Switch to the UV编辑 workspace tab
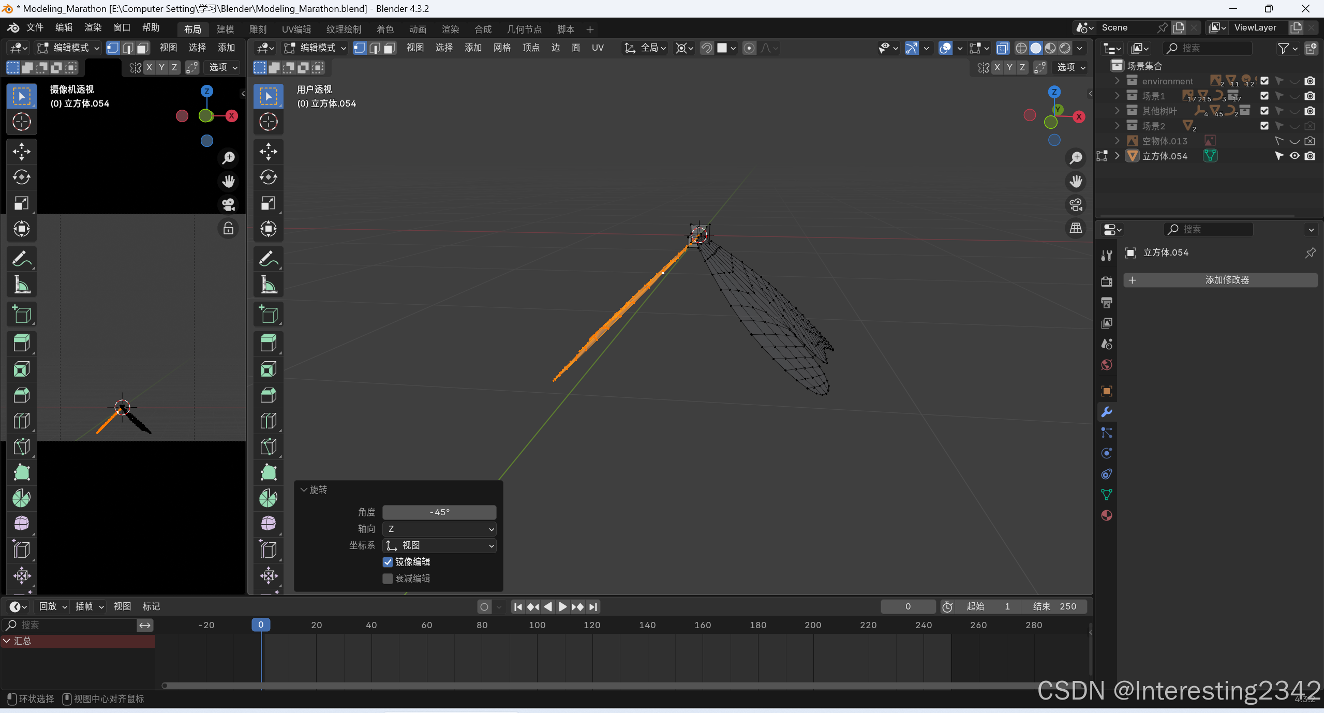Image resolution: width=1324 pixels, height=713 pixels. [x=296, y=29]
